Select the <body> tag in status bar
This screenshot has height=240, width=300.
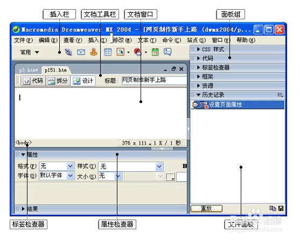(x=24, y=142)
